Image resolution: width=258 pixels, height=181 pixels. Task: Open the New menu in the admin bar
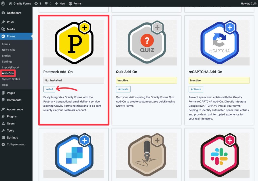[60, 3]
